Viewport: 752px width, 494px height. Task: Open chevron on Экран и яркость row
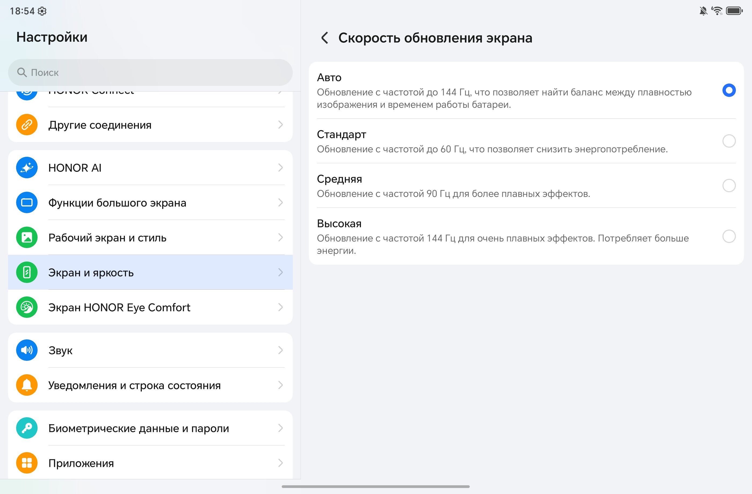coord(280,272)
